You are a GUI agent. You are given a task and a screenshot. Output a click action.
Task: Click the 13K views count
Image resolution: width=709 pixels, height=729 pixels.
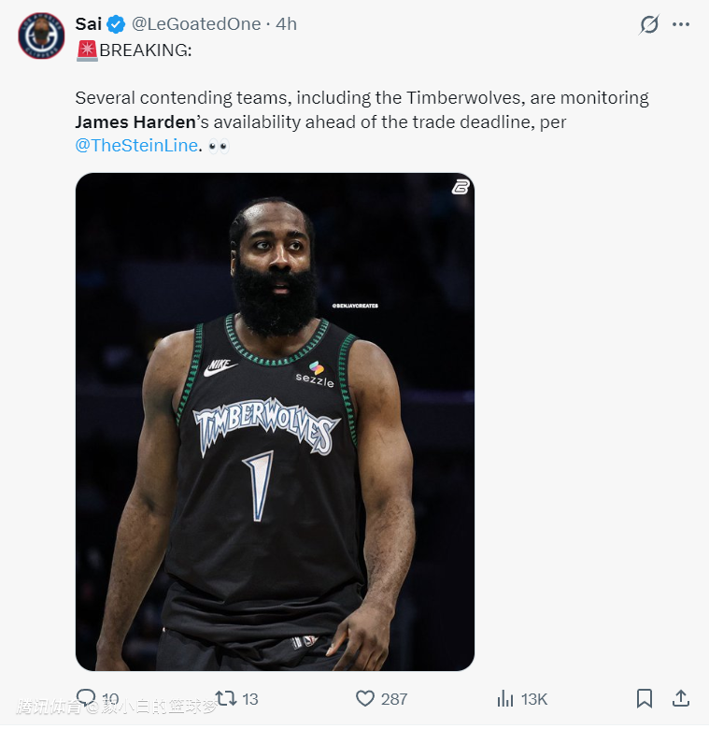(x=534, y=698)
